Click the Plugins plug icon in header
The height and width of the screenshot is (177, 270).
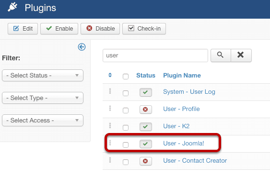coord(12,7)
